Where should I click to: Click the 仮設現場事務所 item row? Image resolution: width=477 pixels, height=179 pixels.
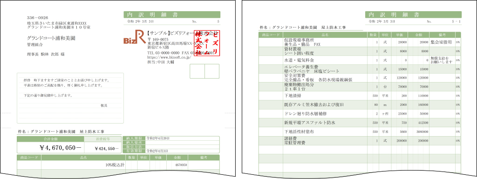point(360,42)
